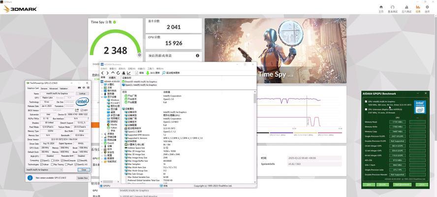437x197 pixels.
Task: Toggle the CUDA checkbox in GPU-Z
Action: [52, 161]
